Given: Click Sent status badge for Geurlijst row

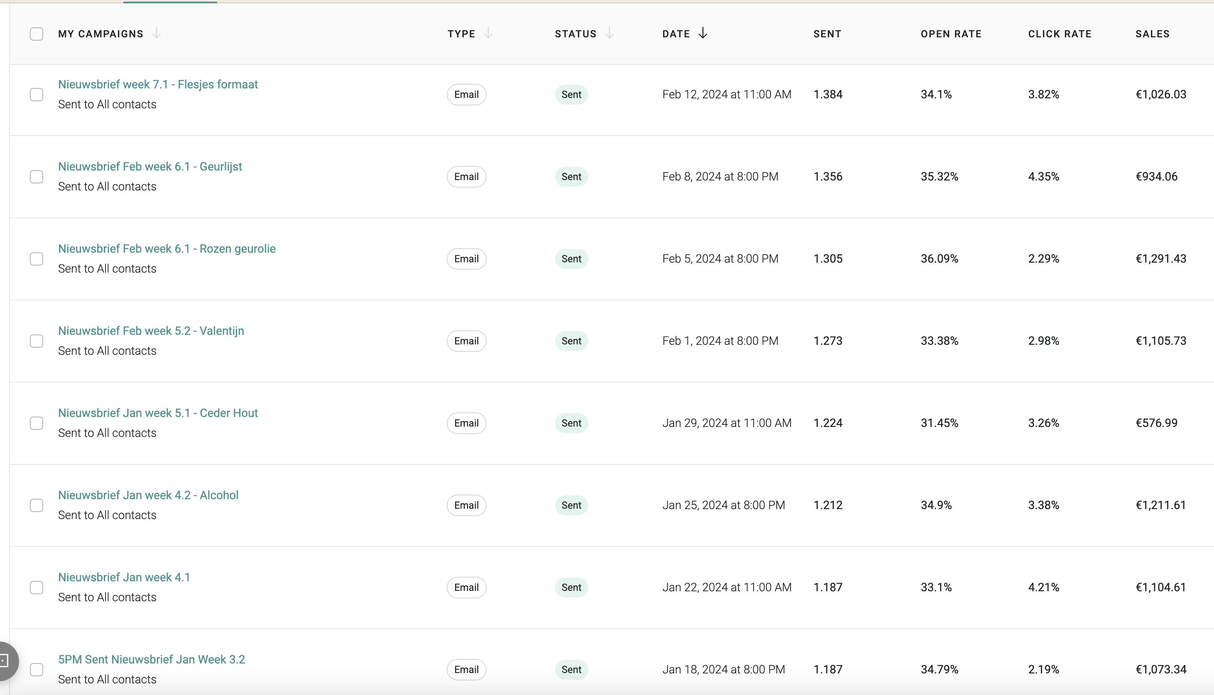Looking at the screenshot, I should click(571, 177).
